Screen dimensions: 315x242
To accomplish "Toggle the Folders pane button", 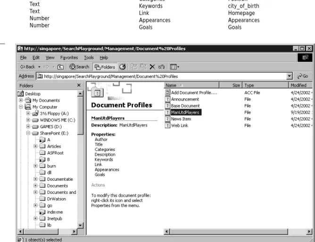I will click(105, 67).
